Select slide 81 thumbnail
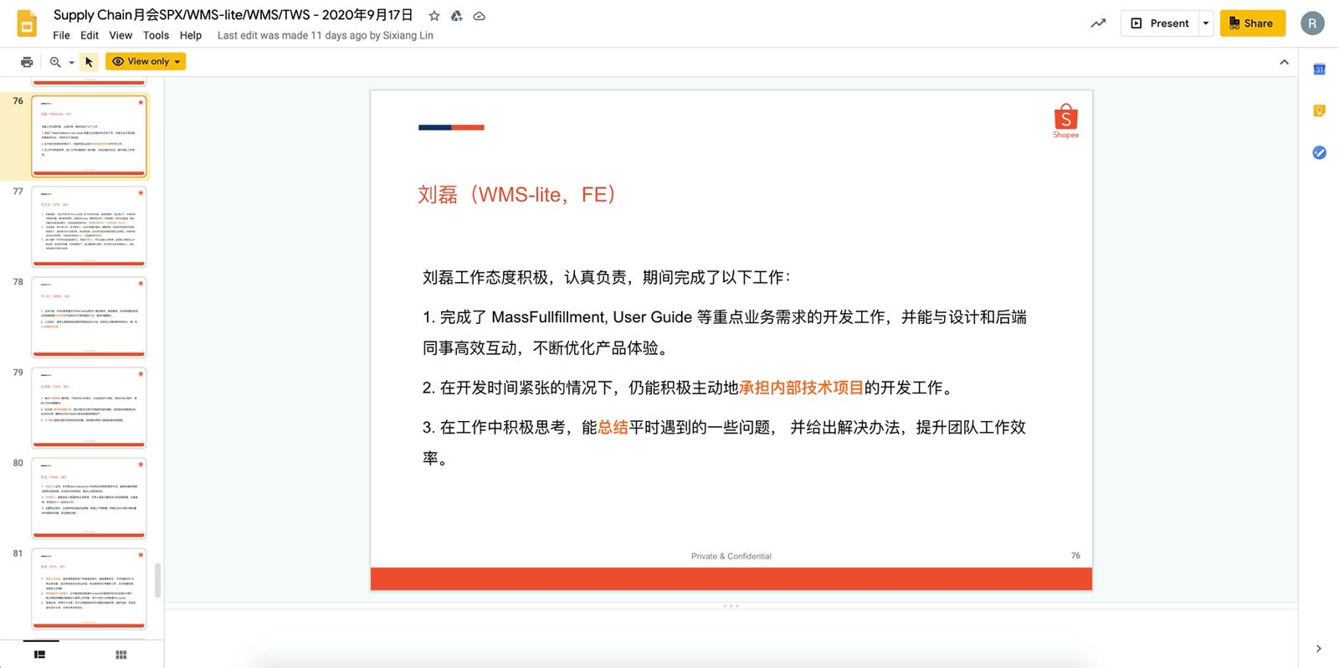This screenshot has width=1339, height=668. 89,588
